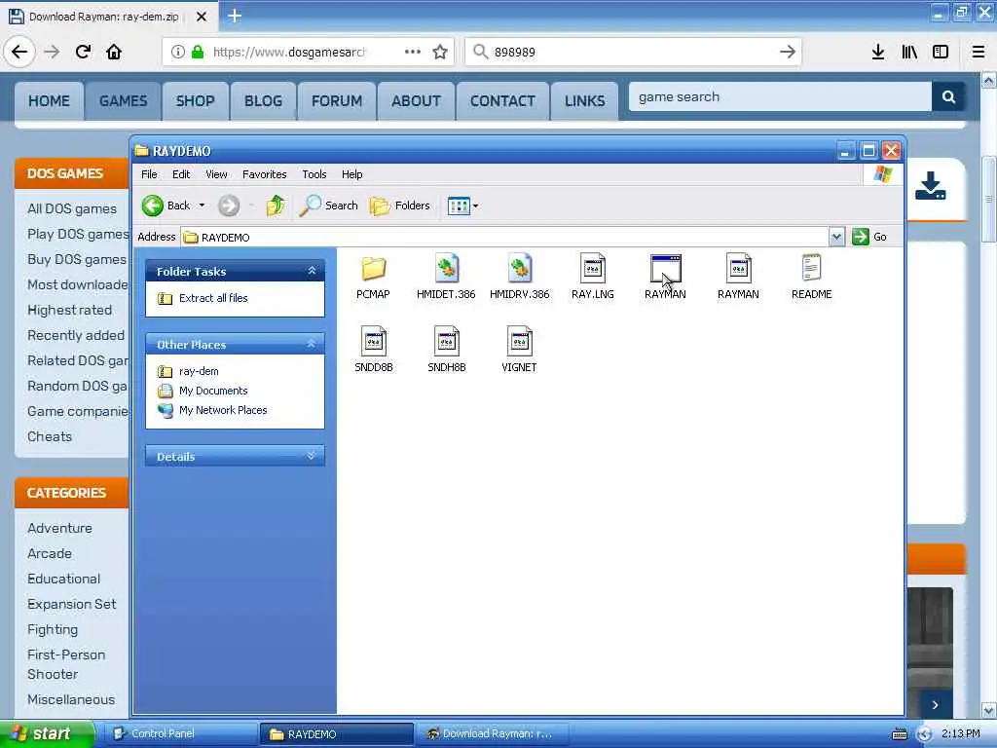Viewport: 997px width, 748px height.
Task: Click the Go button beside address bar
Action: pos(869,237)
